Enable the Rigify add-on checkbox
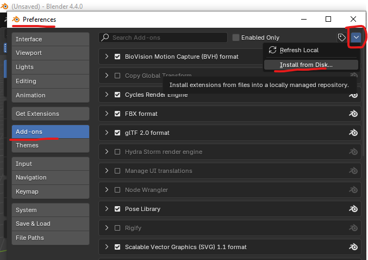368x260 pixels. (x=117, y=228)
